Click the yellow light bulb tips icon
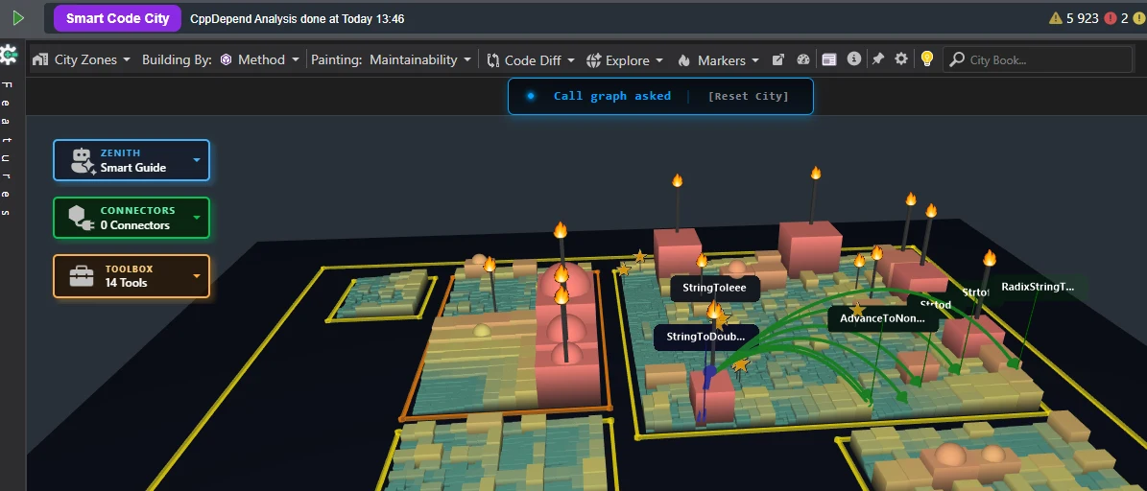Image resolution: width=1147 pixels, height=491 pixels. click(x=927, y=59)
